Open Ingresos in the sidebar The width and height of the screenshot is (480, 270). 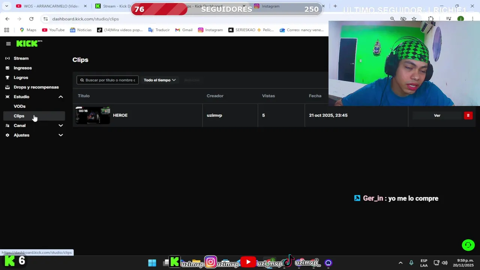pos(22,68)
